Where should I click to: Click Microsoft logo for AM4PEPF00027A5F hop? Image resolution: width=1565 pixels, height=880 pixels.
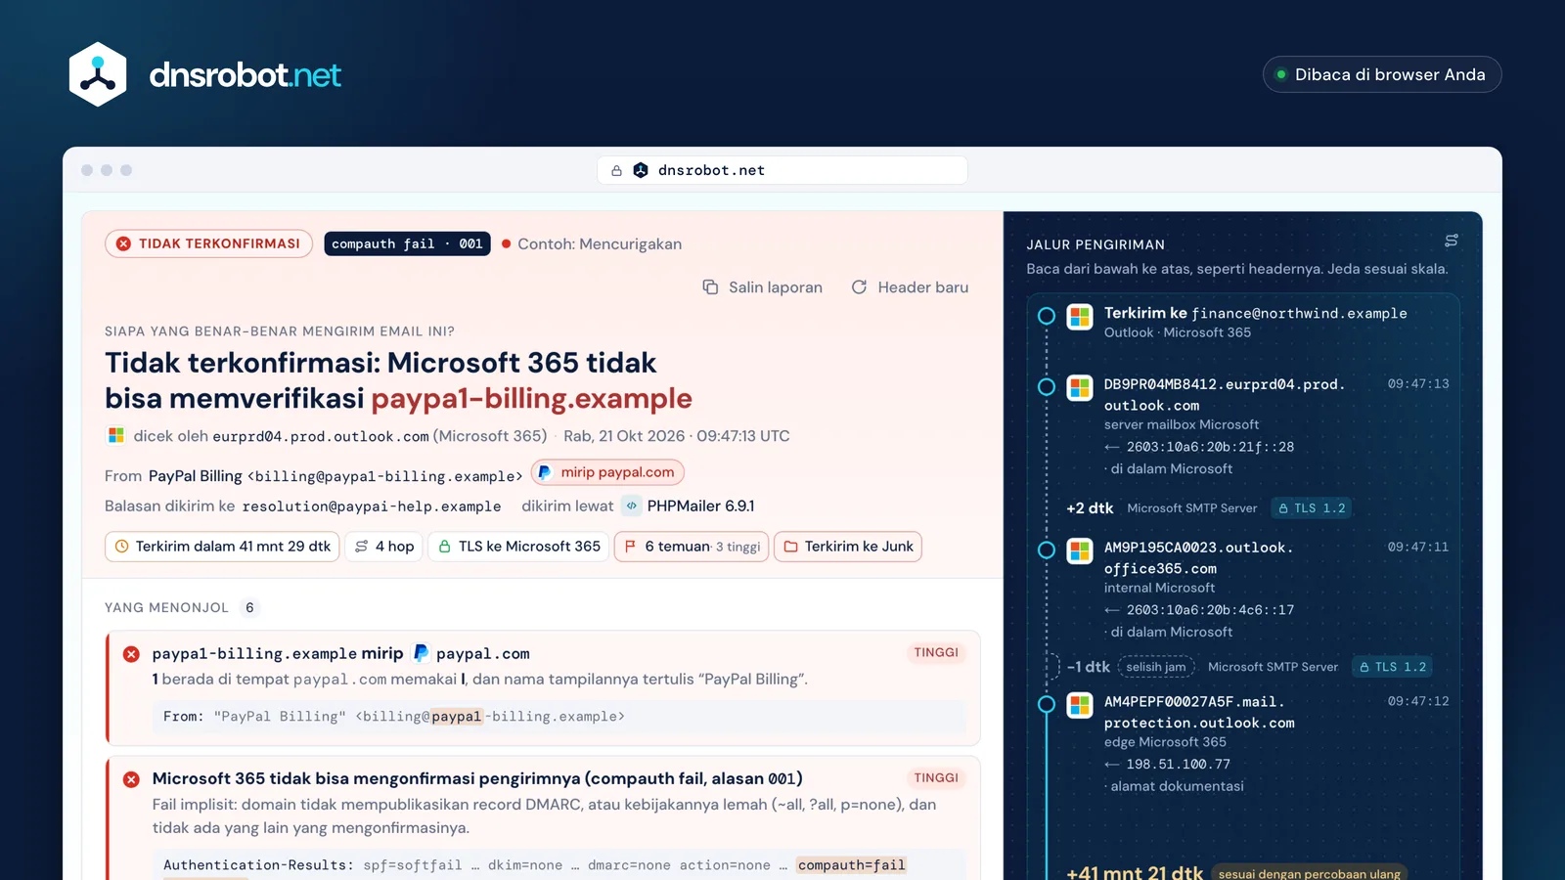pos(1080,705)
